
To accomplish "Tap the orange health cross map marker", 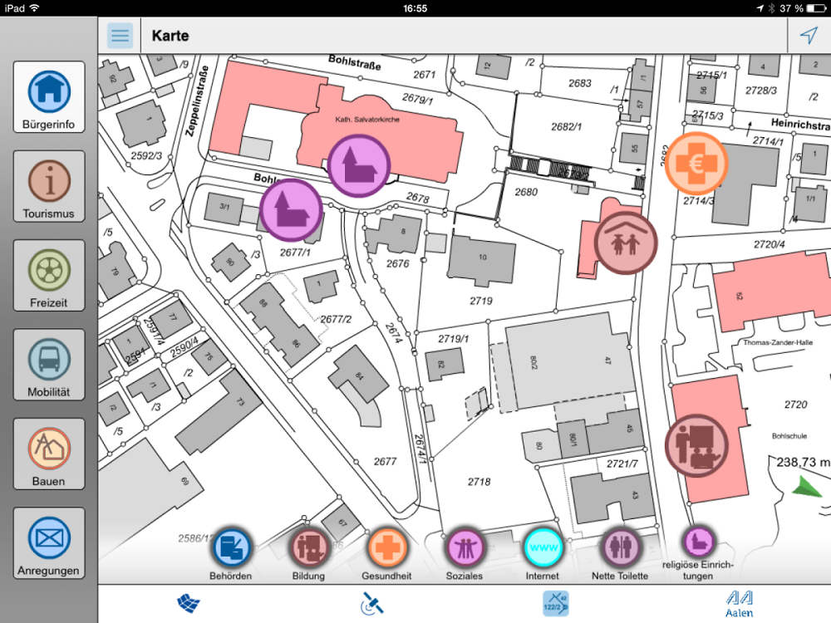I will pyautogui.click(x=696, y=164).
